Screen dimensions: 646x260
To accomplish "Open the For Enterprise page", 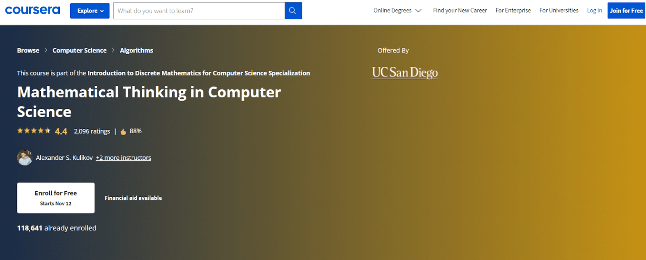I will click(513, 10).
